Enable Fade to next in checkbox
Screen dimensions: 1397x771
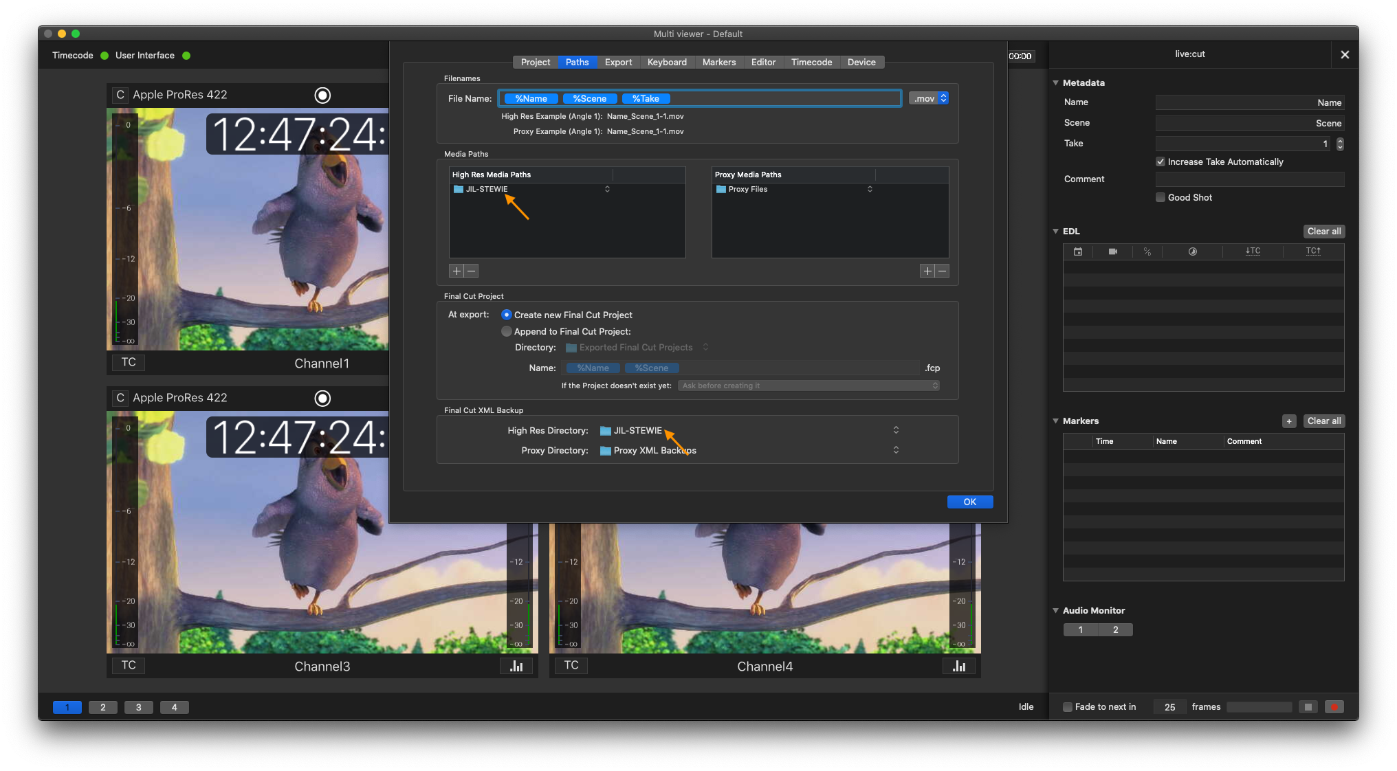[1068, 707]
